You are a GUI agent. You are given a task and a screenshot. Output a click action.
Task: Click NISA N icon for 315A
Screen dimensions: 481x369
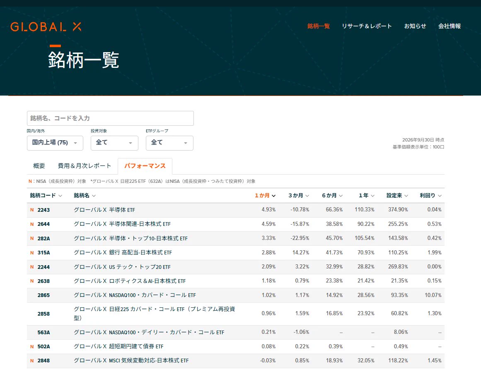point(32,253)
